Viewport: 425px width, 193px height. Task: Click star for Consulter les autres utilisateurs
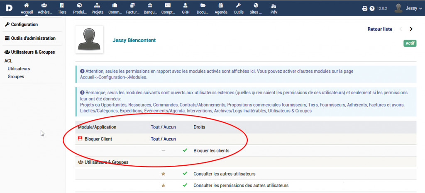click(163, 174)
